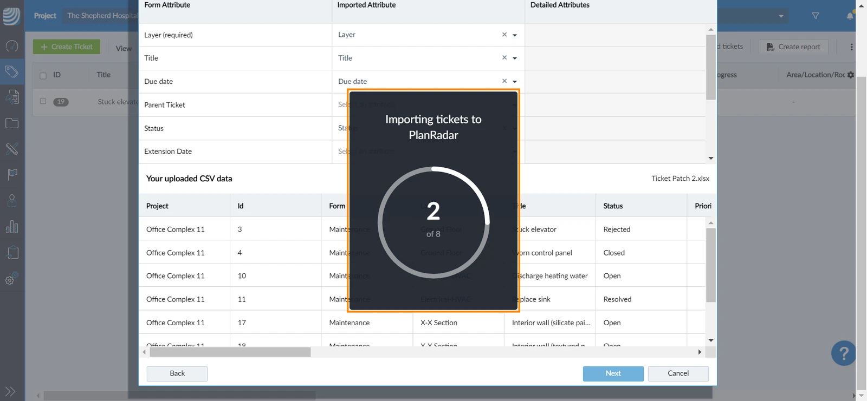Open the plans ruler-pencil icon in sidebar

point(12,149)
